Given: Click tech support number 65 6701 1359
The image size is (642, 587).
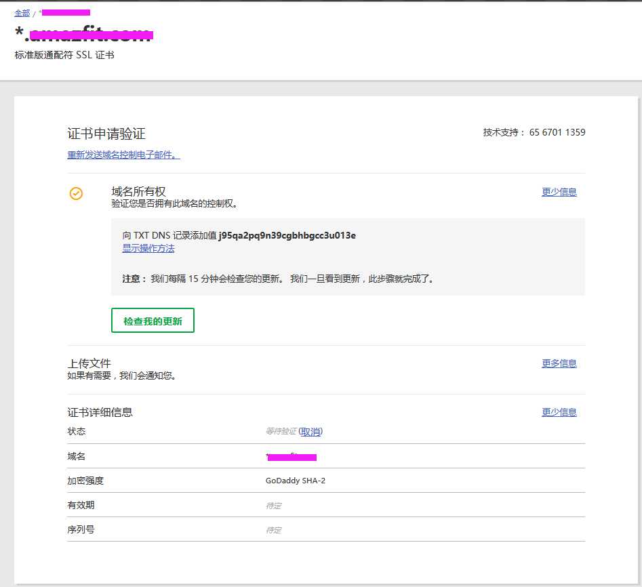Looking at the screenshot, I should tap(557, 132).
